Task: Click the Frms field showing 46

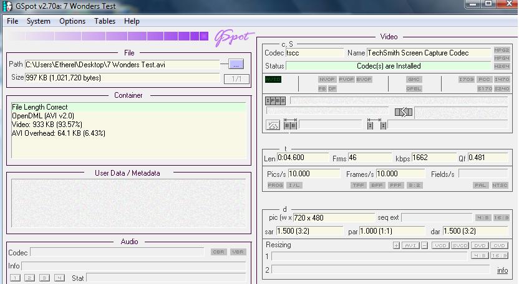Action: point(369,158)
